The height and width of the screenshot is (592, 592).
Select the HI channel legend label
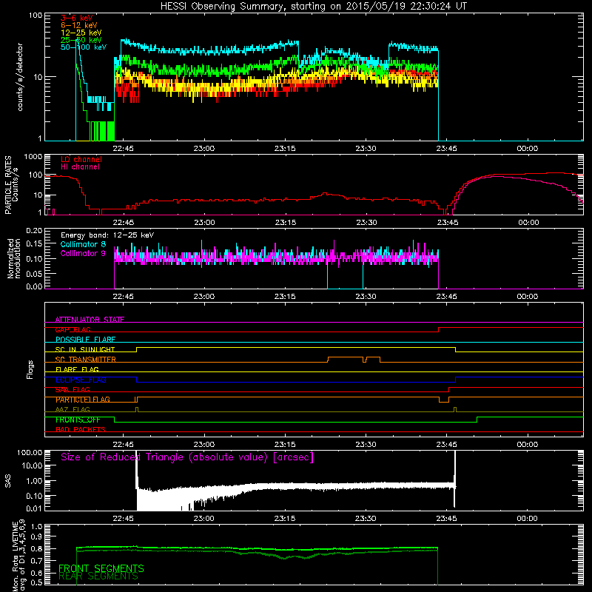81,167
